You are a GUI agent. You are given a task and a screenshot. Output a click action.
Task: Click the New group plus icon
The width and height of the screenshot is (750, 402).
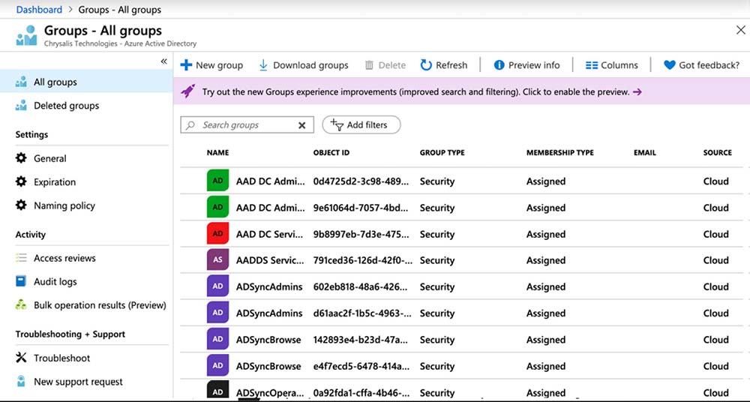186,65
